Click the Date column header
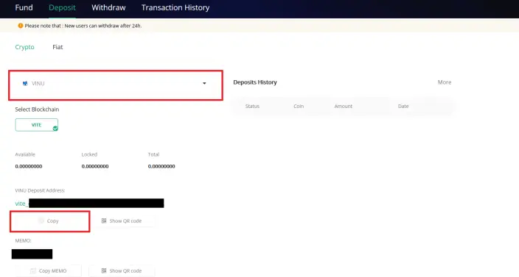The height and width of the screenshot is (277, 519). 403,107
